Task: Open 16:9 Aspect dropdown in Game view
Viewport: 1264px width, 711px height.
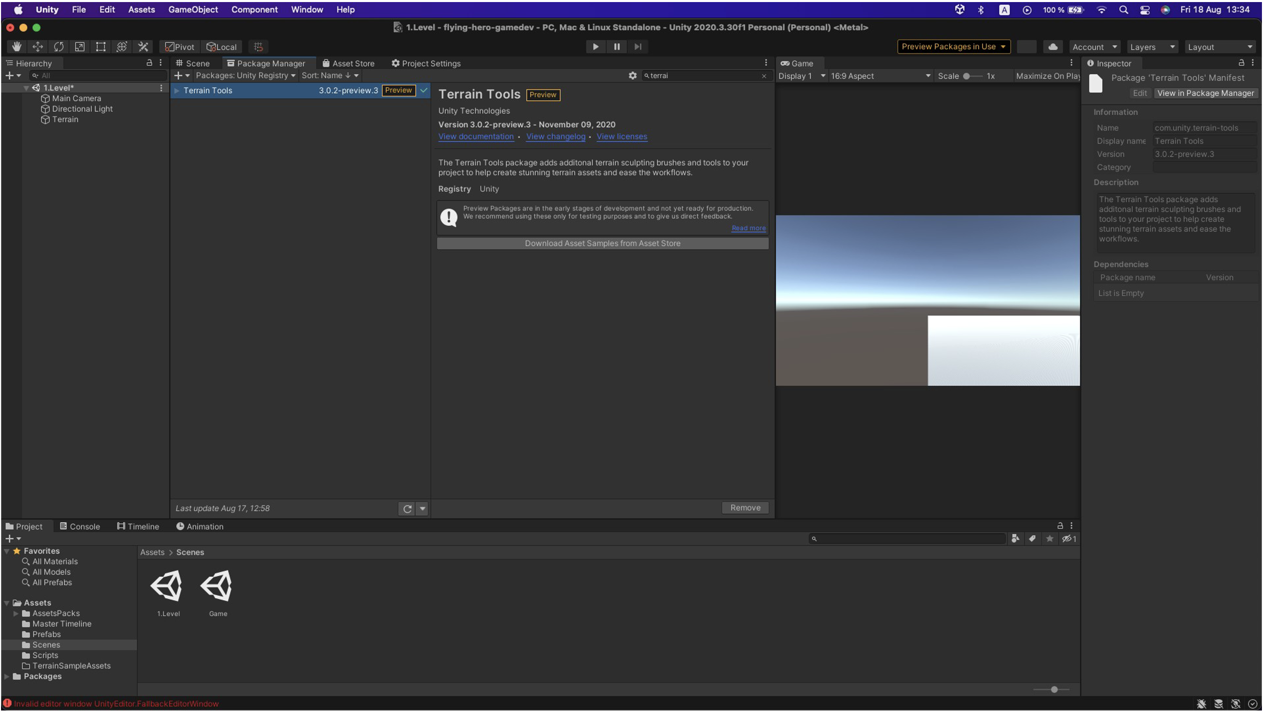Action: click(880, 76)
